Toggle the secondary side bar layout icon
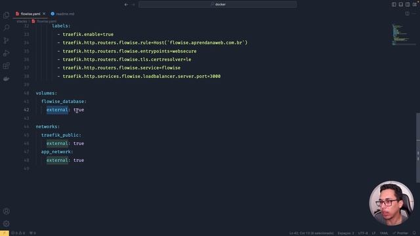The height and width of the screenshot is (236, 420). pyautogui.click(x=408, y=5)
